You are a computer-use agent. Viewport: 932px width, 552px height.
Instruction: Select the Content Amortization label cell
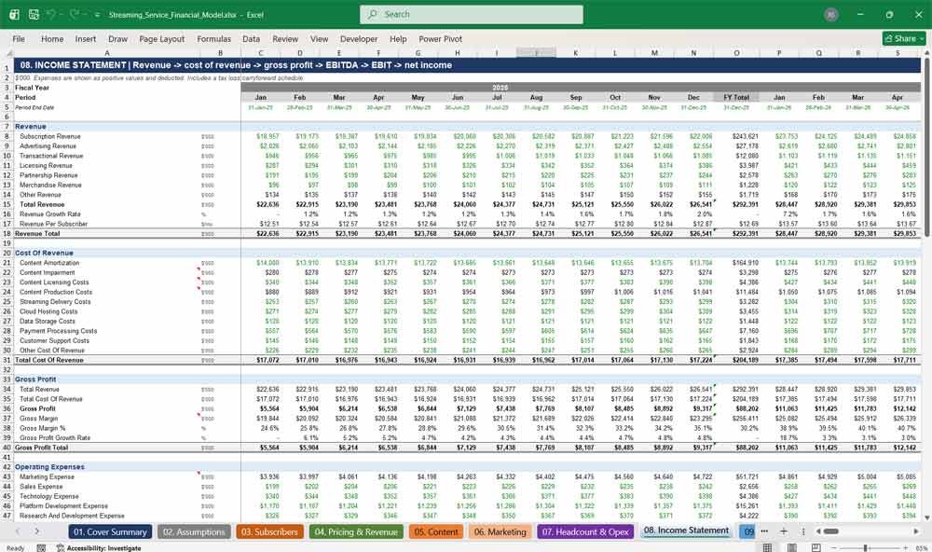coord(49,262)
